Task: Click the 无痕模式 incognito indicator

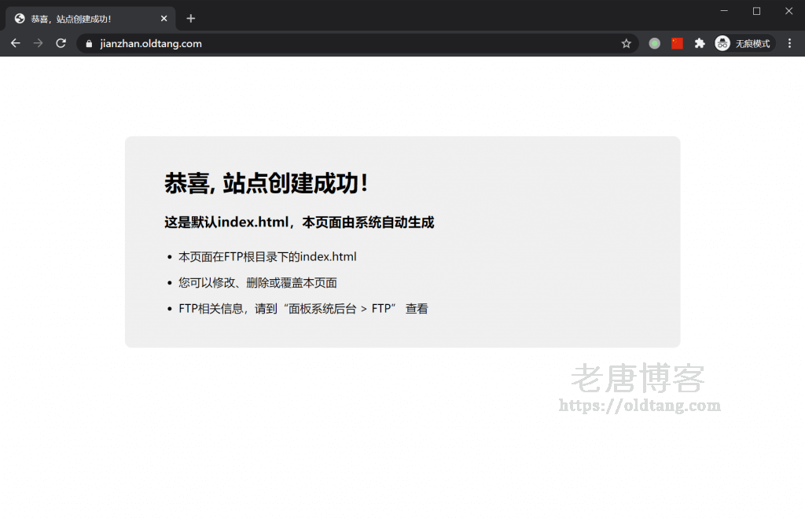Action: click(x=744, y=44)
